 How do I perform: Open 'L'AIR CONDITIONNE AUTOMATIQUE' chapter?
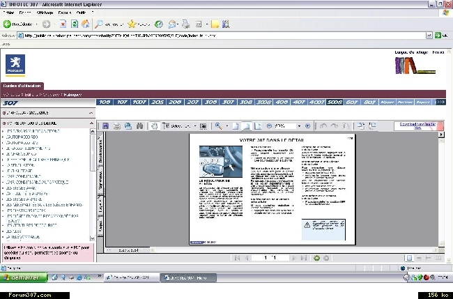click(37, 183)
